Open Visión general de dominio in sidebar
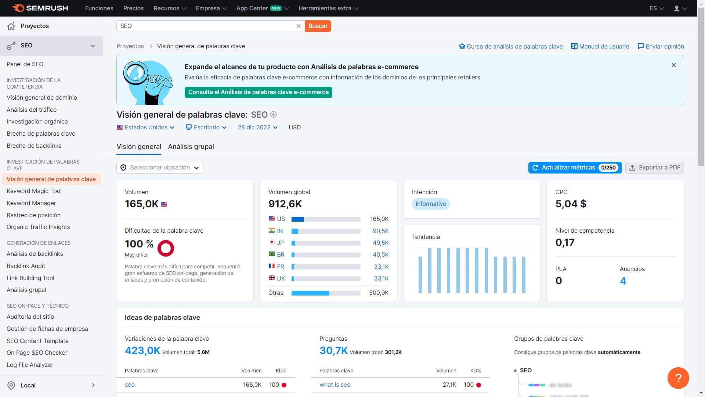 [42, 98]
